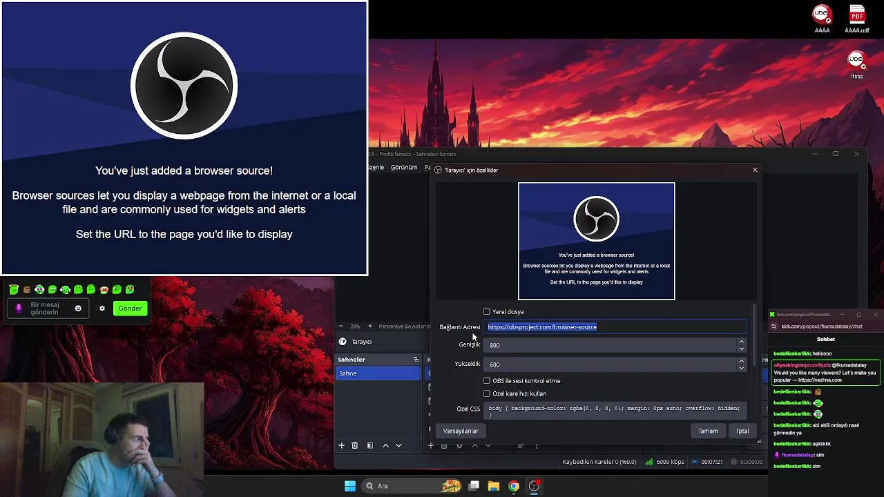
Task: Enable the Yerel dosya checkbox
Action: click(487, 312)
